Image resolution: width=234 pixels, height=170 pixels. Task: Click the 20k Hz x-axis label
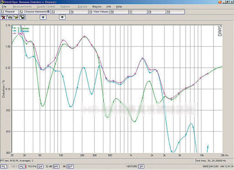click(225, 155)
